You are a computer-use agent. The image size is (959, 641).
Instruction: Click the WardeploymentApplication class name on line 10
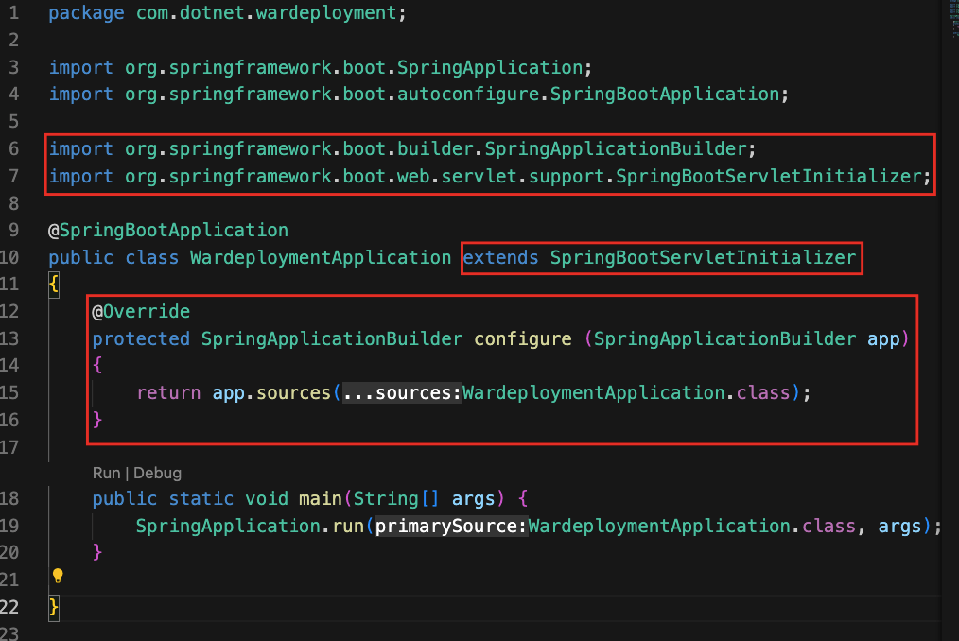click(x=321, y=257)
